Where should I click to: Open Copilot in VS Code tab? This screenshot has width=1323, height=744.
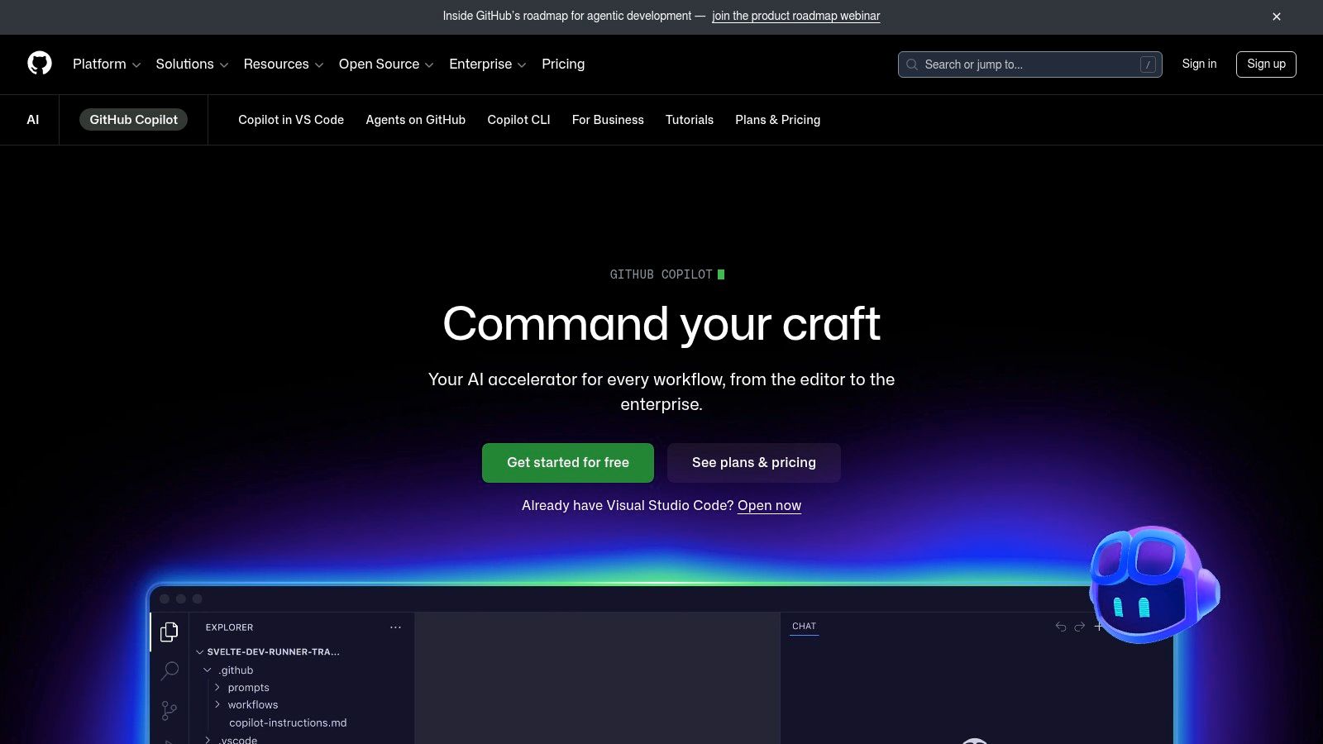coord(291,120)
